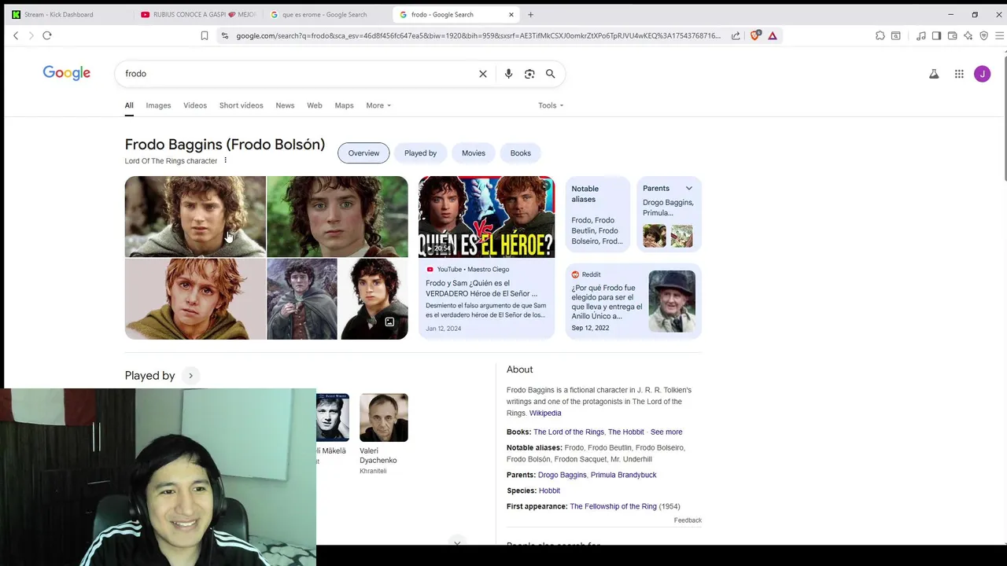Open The Fellowship of the Ring link
1007x566 pixels.
tap(613, 506)
